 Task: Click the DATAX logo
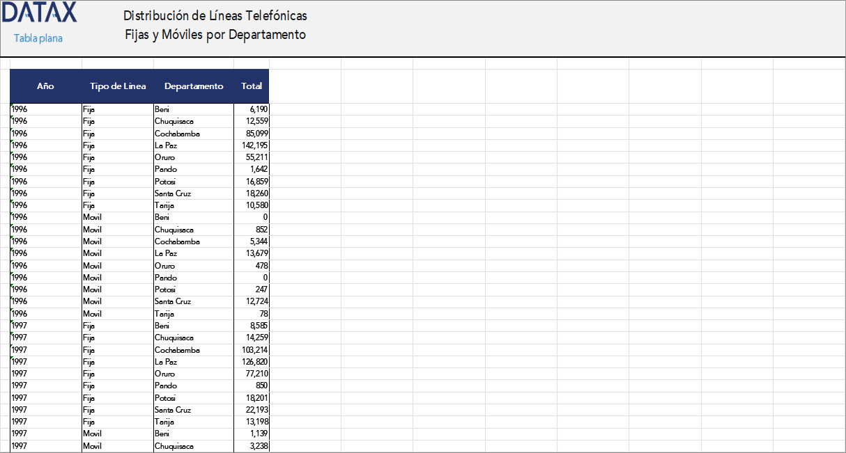(39, 13)
